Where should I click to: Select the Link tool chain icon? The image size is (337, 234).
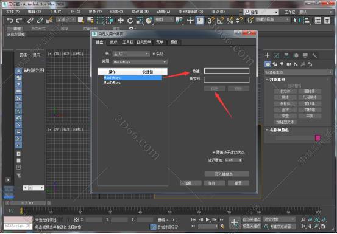click(30, 21)
